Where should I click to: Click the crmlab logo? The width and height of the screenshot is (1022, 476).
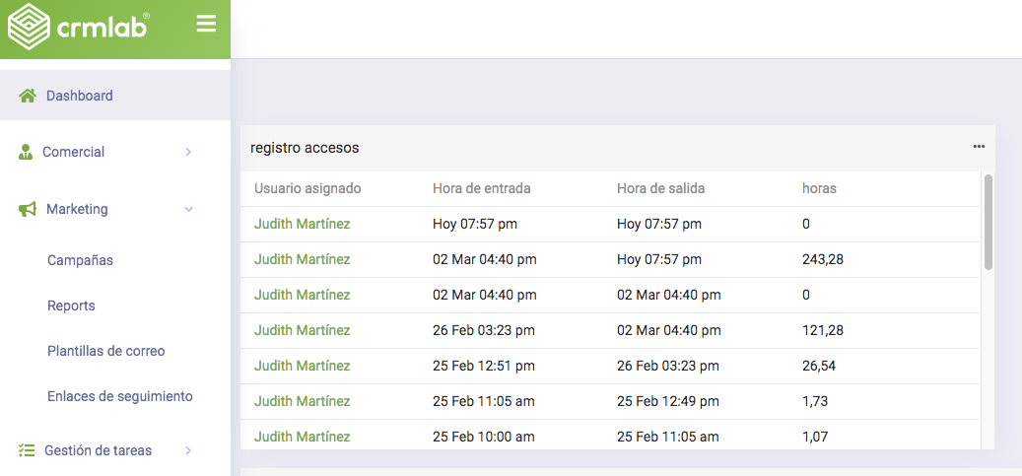[x=78, y=27]
